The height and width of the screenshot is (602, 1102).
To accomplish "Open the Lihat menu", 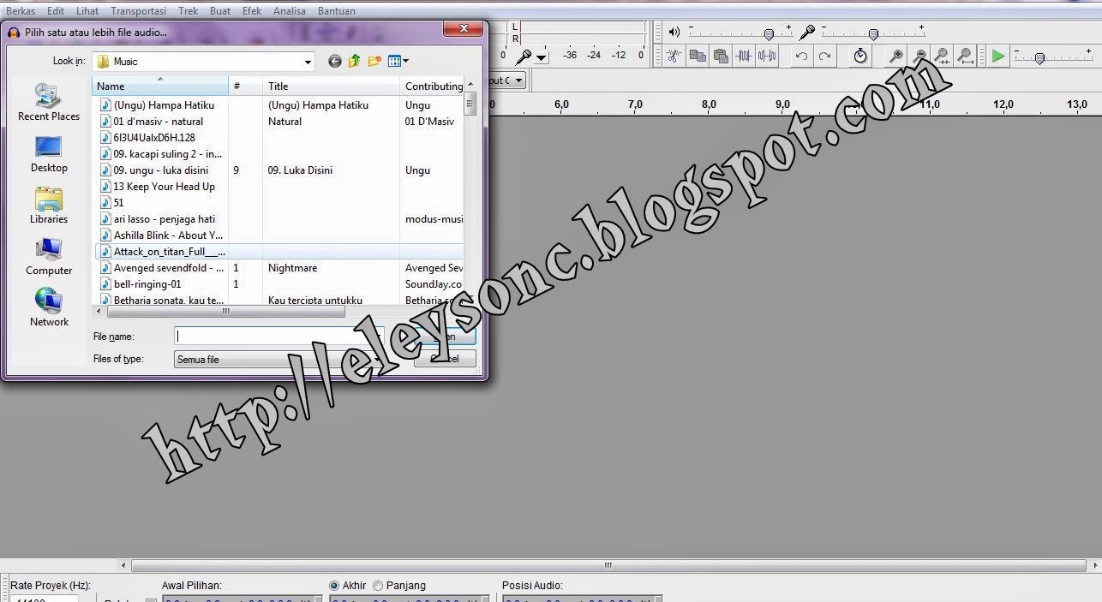I will point(87,11).
